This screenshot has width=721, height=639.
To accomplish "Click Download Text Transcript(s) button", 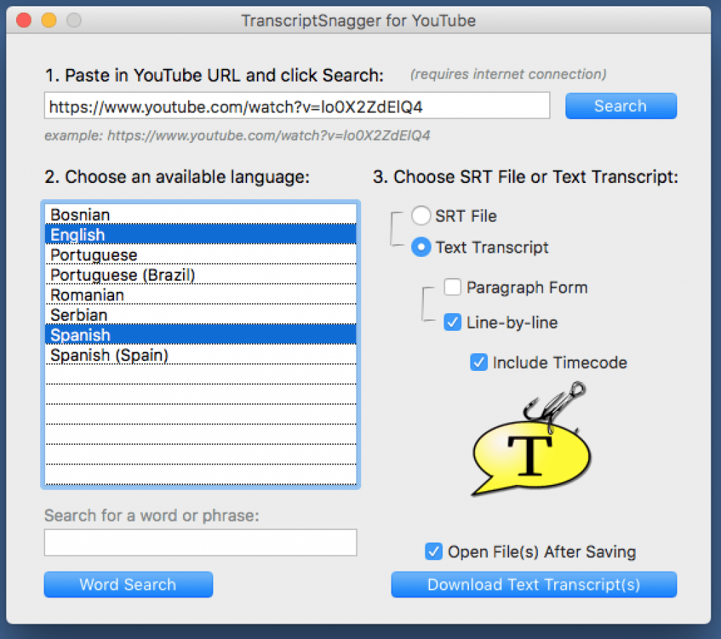I will tap(534, 584).
